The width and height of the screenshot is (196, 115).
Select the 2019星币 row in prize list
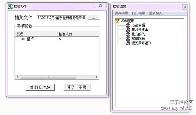click(57, 39)
